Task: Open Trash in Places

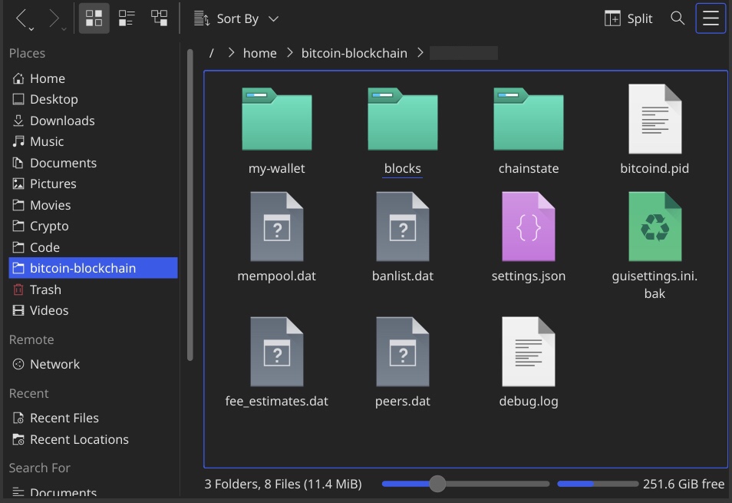Action: tap(93, 290)
